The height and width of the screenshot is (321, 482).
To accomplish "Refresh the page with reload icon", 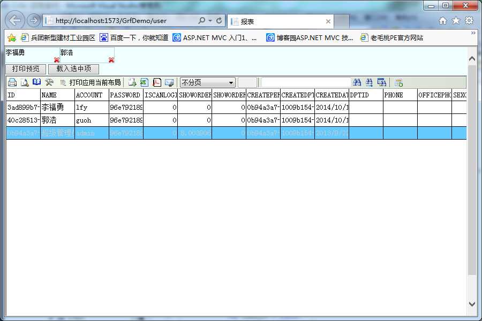I will 219,20.
